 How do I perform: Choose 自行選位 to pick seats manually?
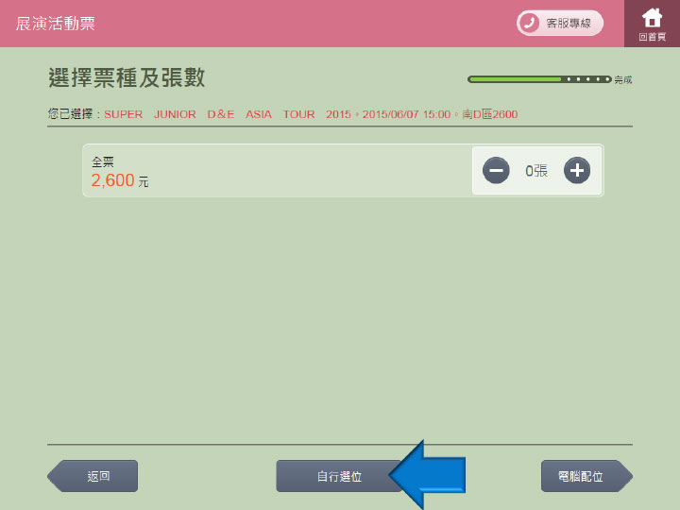(x=335, y=476)
